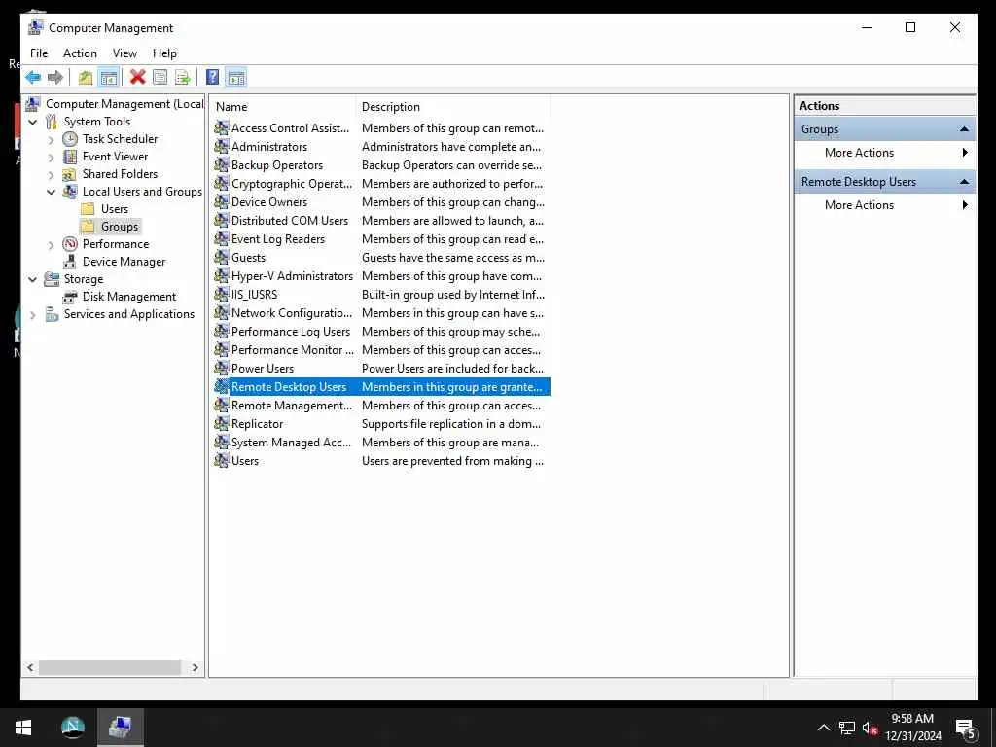Expand the Task Scheduler tree node

(52, 140)
